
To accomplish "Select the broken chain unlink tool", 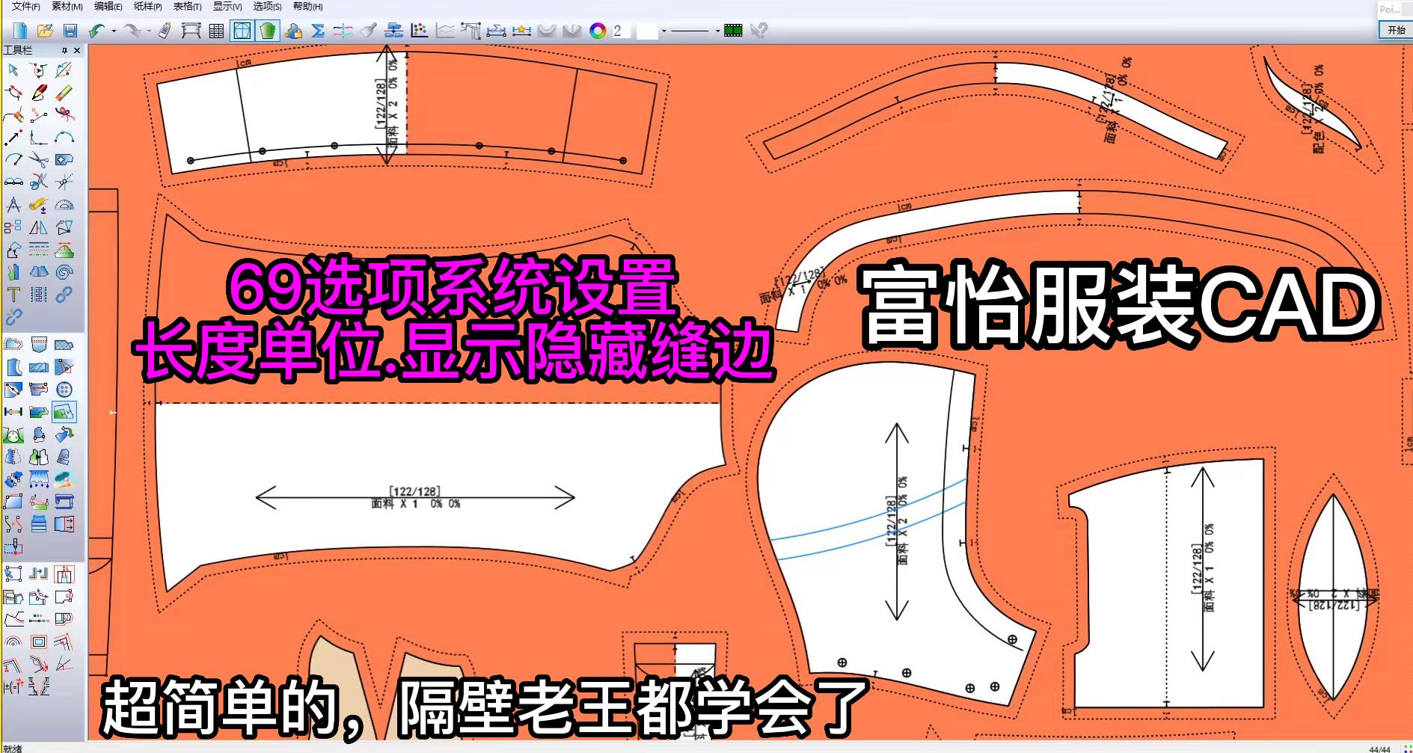I will pos(13,317).
